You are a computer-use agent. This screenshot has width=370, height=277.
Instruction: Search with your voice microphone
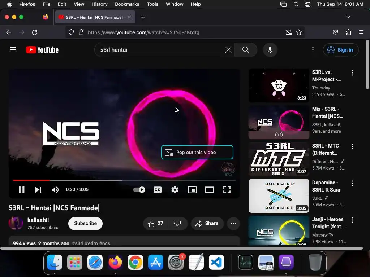pyautogui.click(x=270, y=50)
